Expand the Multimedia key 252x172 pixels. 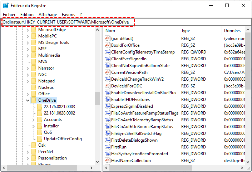coord(28,56)
